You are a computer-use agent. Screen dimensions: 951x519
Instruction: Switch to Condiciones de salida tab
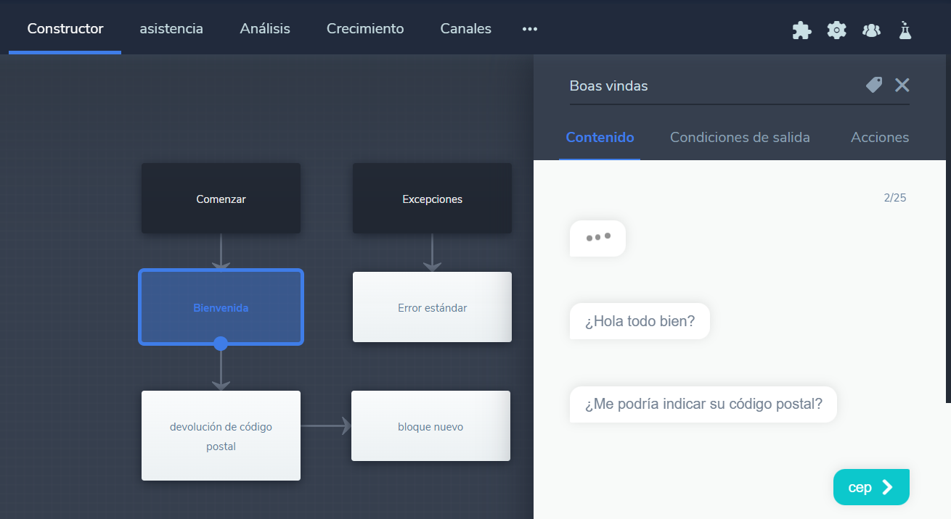tap(740, 137)
